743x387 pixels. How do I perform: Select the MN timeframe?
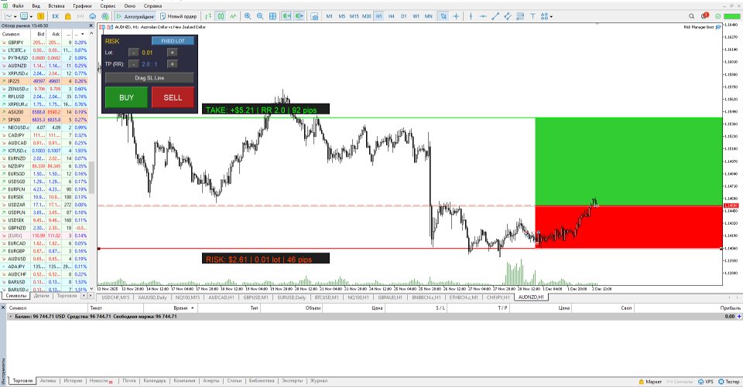[428, 16]
